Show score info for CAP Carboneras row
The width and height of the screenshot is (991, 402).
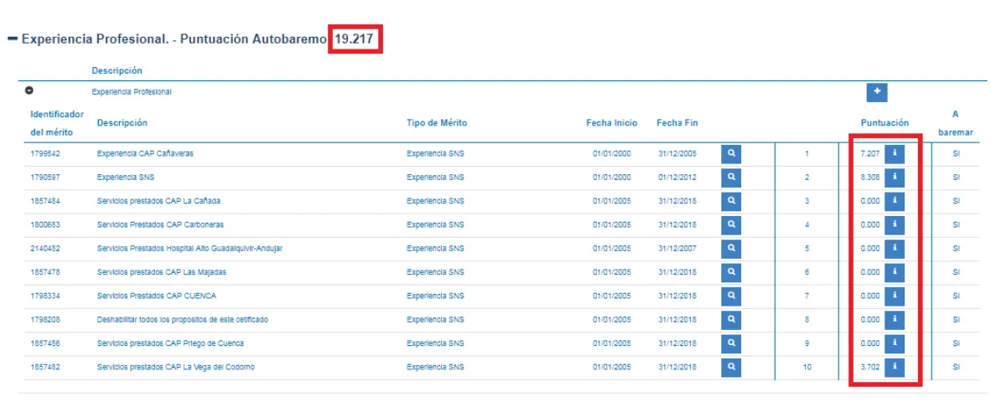pyautogui.click(x=895, y=224)
